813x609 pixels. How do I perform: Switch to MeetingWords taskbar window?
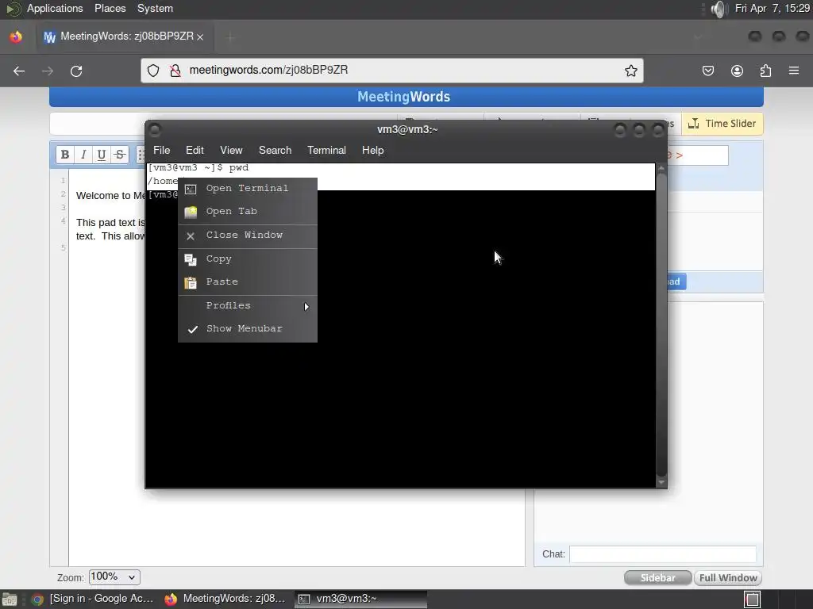226,599
